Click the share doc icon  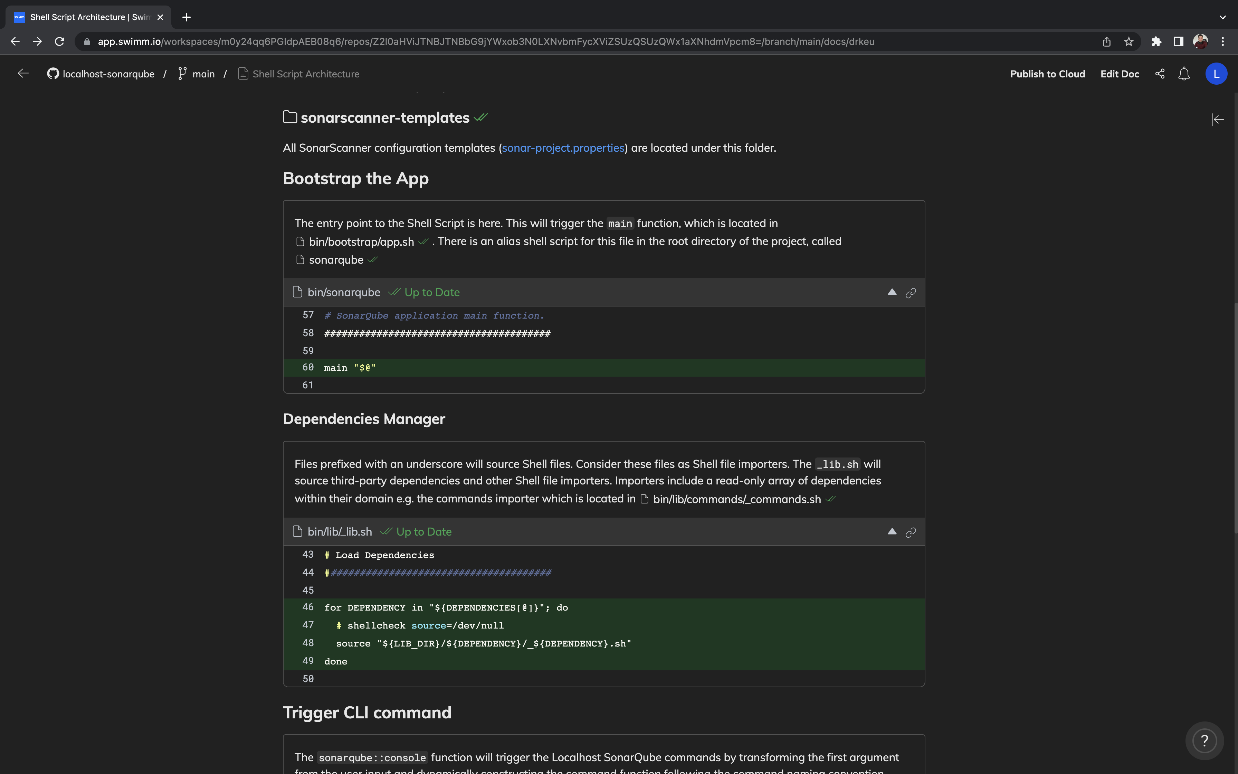pyautogui.click(x=1160, y=74)
